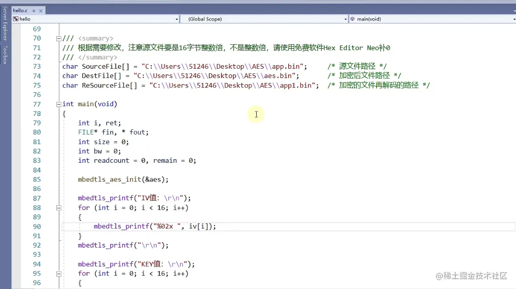Collapse the for loop at line 88
This screenshot has height=289, width=516.
point(58,208)
